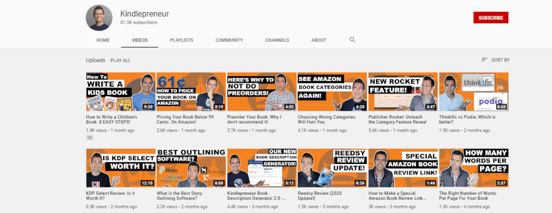
Task: Click the Play All link
Action: tap(120, 61)
